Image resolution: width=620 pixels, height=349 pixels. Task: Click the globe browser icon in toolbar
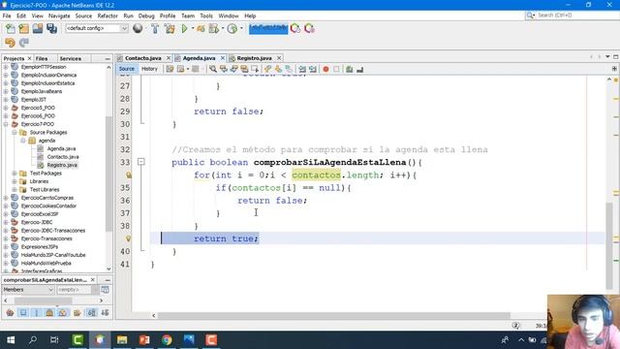(x=138, y=28)
